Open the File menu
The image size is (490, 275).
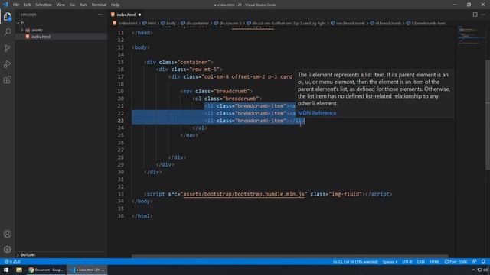tap(16, 5)
